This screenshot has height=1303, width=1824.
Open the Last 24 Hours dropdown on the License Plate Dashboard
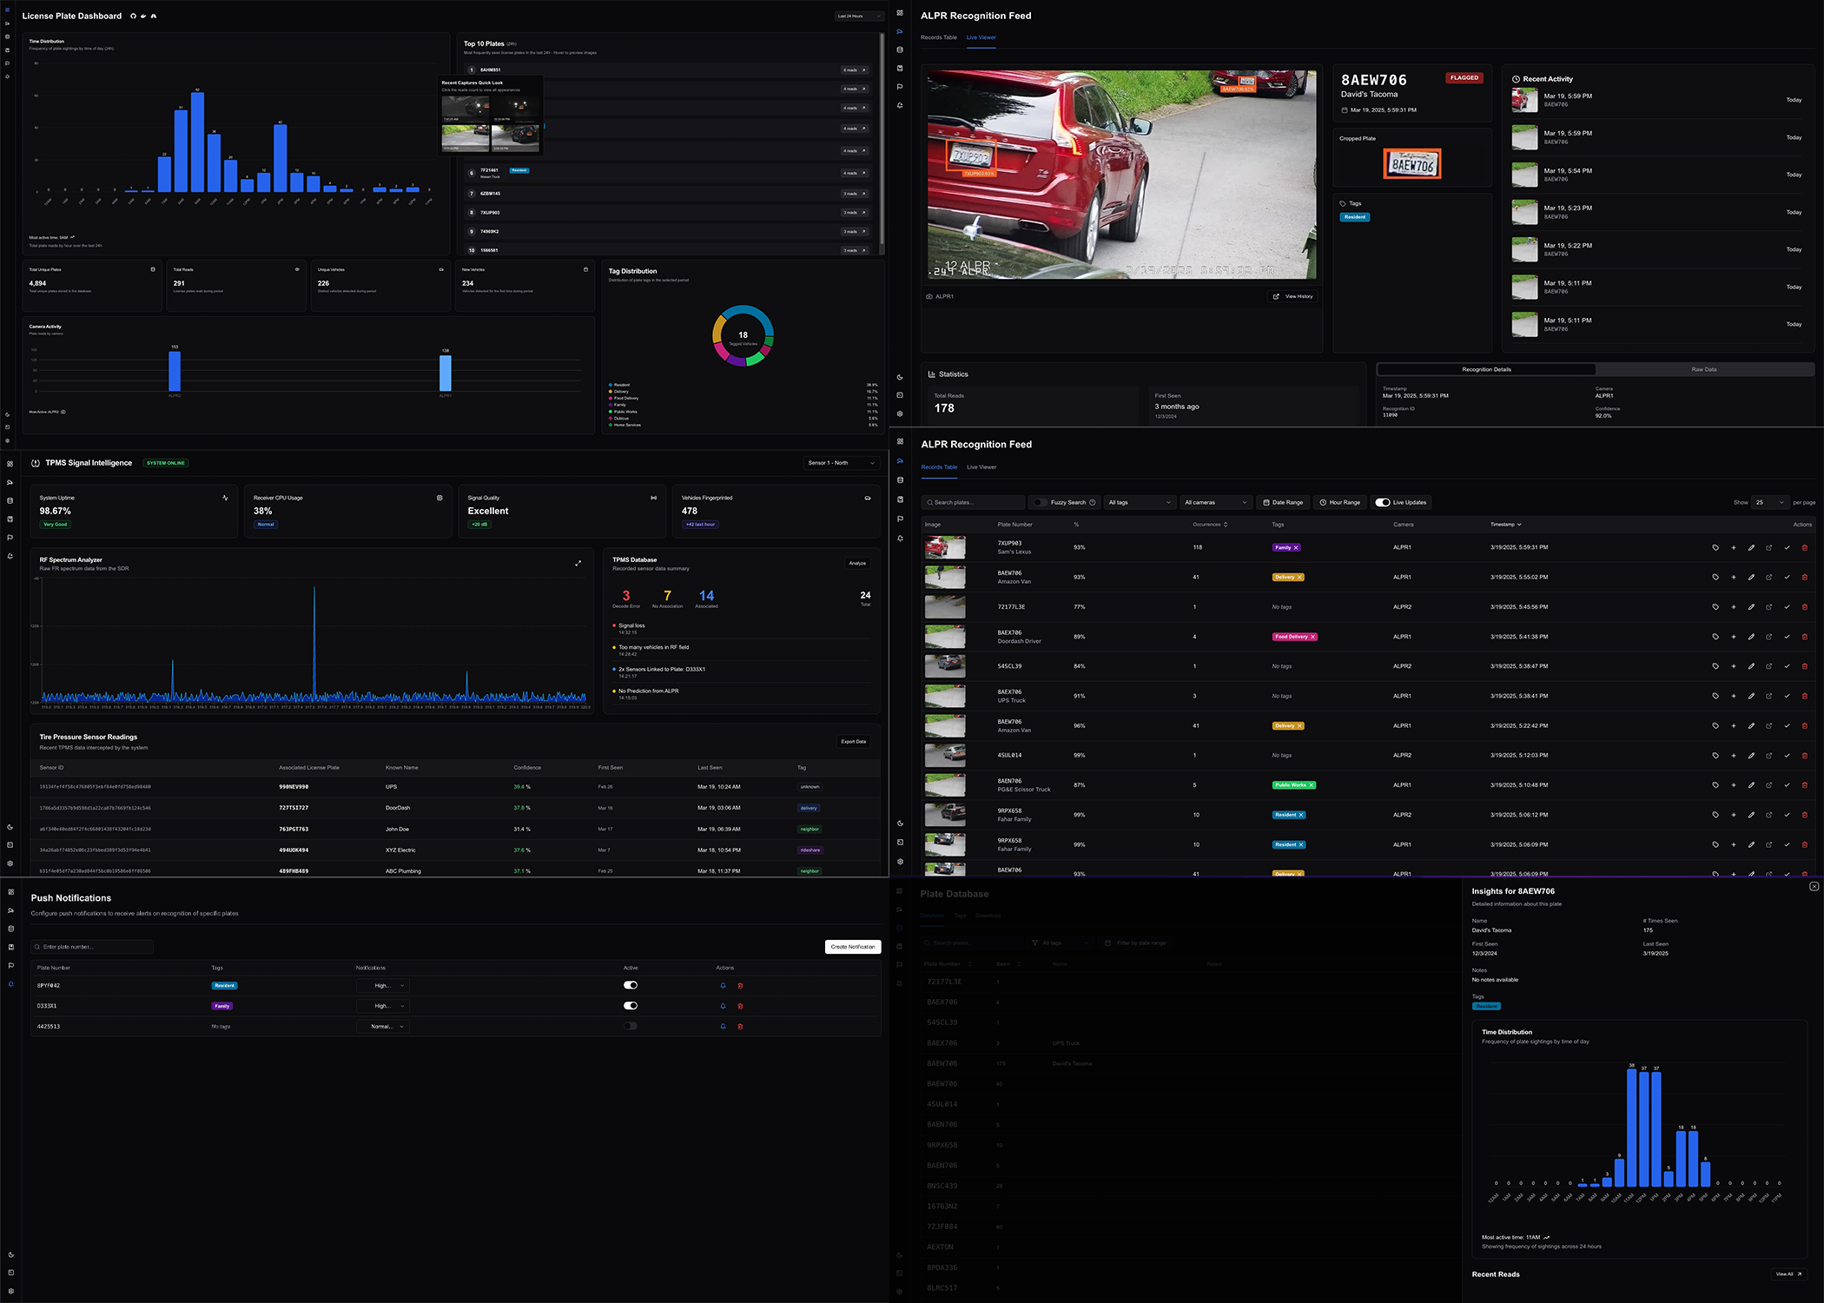pos(859,16)
